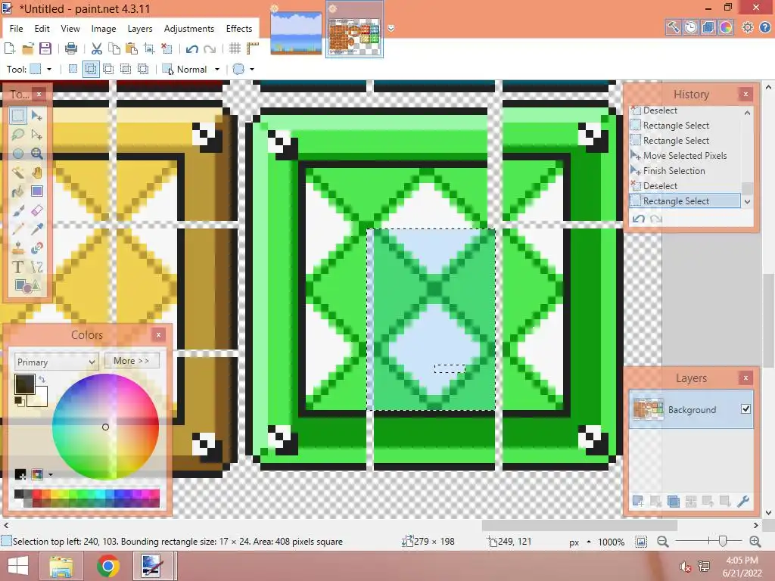Select the Shapes tool
Image resolution: width=775 pixels, height=581 pixels.
point(27,286)
